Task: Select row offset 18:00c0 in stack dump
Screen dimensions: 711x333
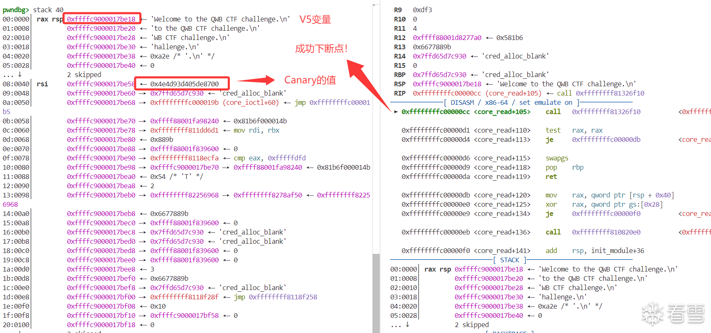Action: coord(16,250)
